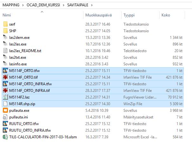The height and width of the screenshot is (144, 192).
Task: Click the 70 912 kt size value
Action: pyautogui.click(x=175, y=97)
